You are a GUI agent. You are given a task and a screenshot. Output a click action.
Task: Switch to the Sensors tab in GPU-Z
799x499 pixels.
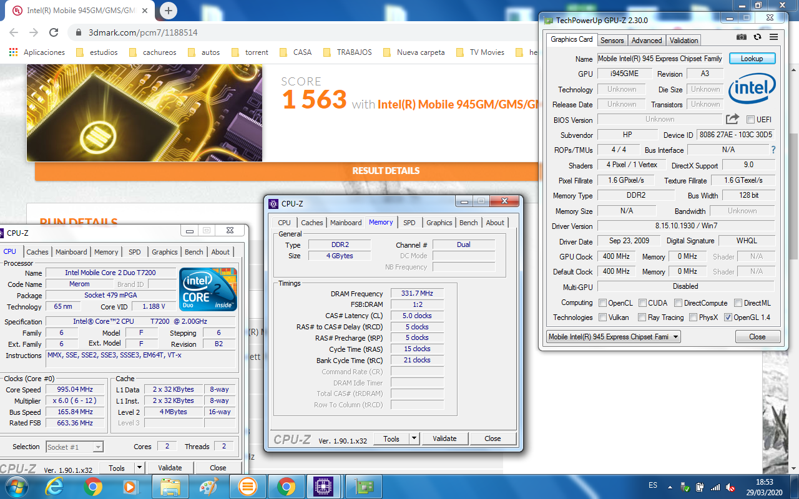coord(612,40)
